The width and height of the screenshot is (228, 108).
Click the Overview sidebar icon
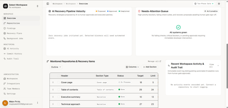[x=5, y=18]
